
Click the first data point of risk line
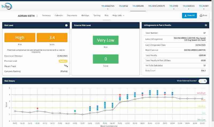tap(15, 111)
